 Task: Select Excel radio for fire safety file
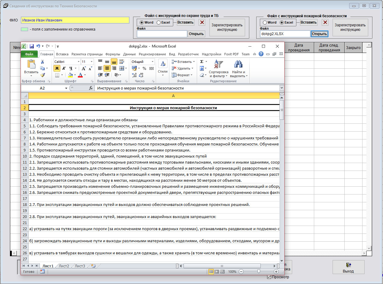click(282, 22)
